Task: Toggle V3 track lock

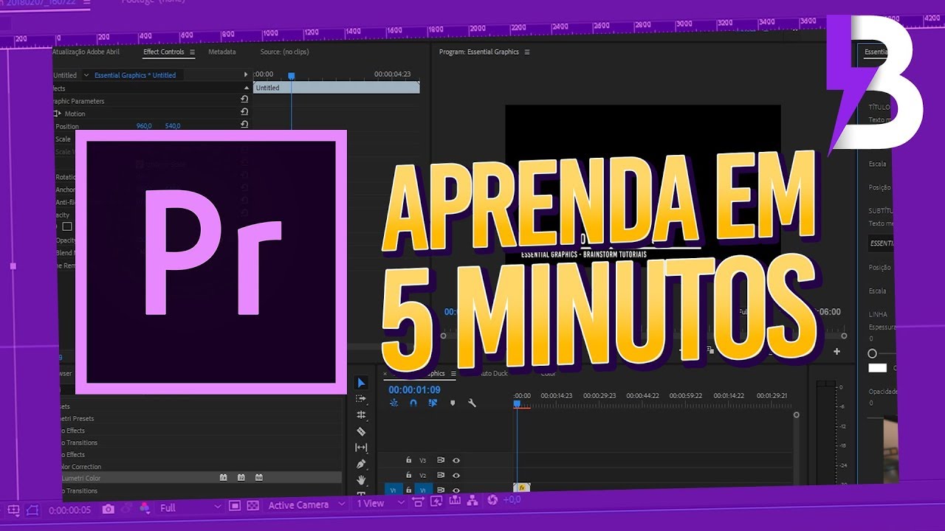Action: [x=408, y=459]
